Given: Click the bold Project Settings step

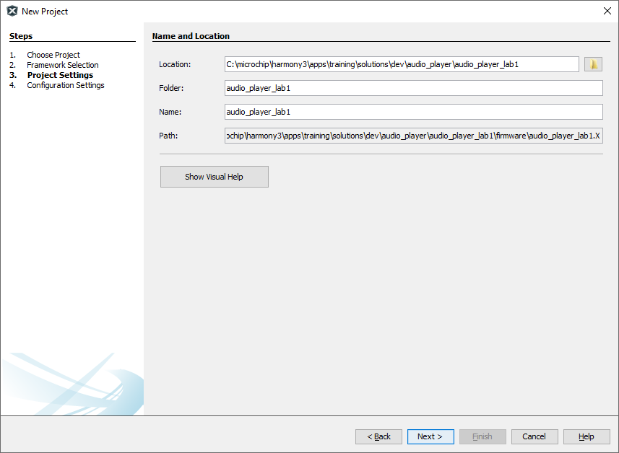Looking at the screenshot, I should [x=60, y=75].
